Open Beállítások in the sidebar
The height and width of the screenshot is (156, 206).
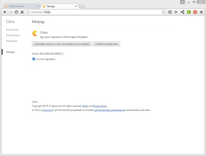tap(12, 41)
